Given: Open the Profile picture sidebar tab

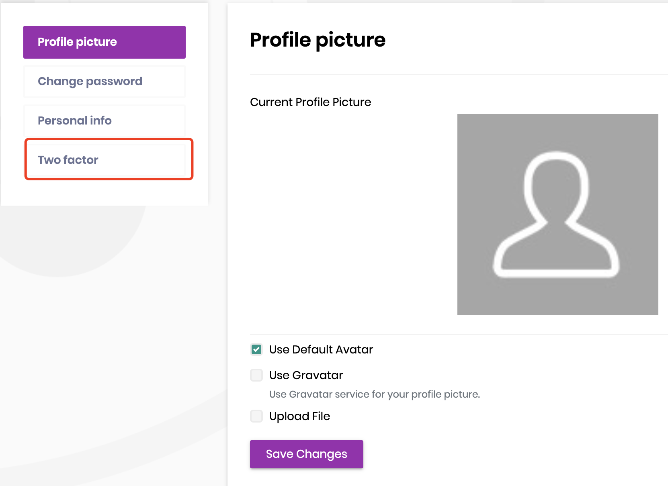Looking at the screenshot, I should (x=104, y=42).
